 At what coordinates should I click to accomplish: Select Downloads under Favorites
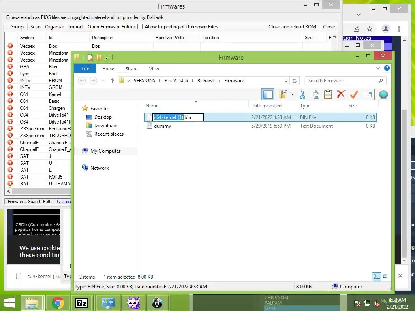tap(106, 126)
